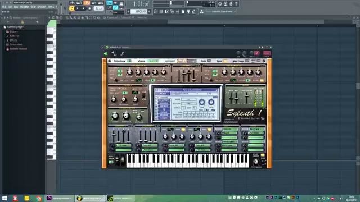The image size is (360, 202).
Task: Toggle LFO 2 yellow free button
Action: (x=209, y=130)
